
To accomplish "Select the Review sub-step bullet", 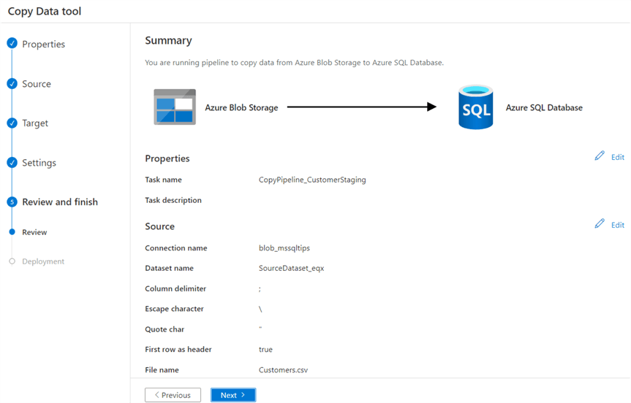I will (12, 232).
